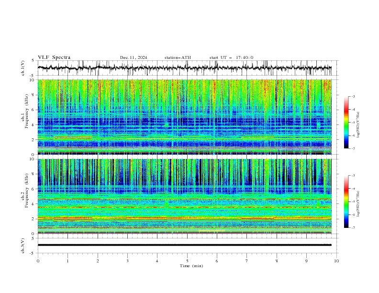
Task: Click the 'VLF Spectra' title text
Action: (54, 57)
